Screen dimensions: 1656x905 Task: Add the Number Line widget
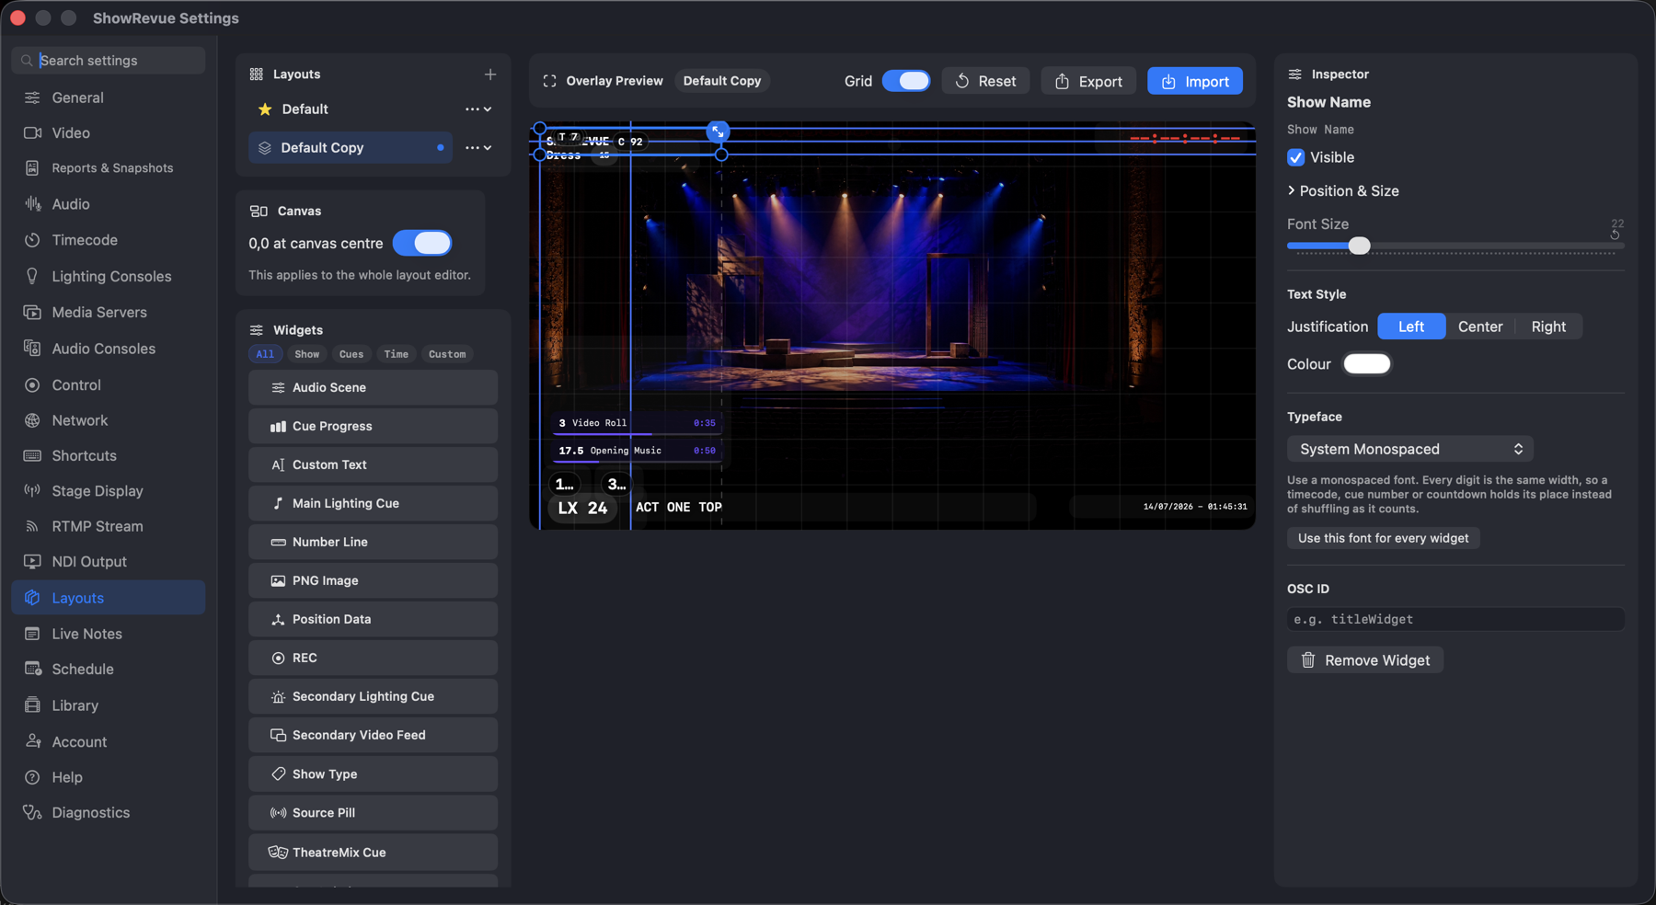pyautogui.click(x=373, y=543)
